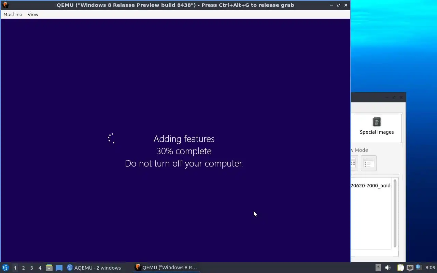Open the clipboard manager tray icon
437x273 pixels.
(400, 268)
